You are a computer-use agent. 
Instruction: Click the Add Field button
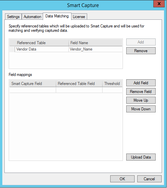click(141, 83)
